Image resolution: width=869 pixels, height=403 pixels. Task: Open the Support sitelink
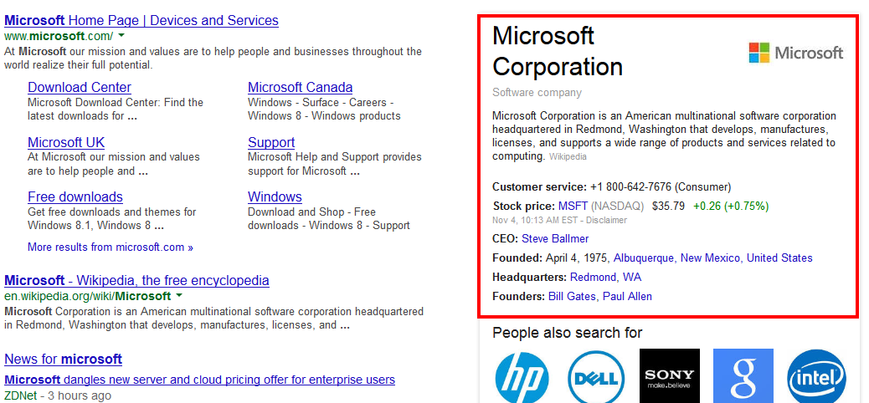[271, 142]
